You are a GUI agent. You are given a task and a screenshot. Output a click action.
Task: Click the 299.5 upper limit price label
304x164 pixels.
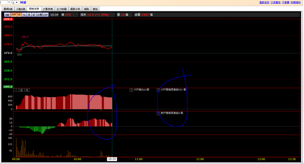pos(8,19)
